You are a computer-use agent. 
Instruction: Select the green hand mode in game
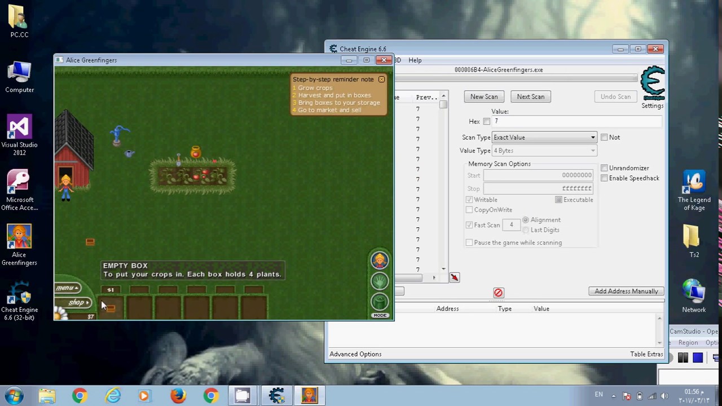click(x=380, y=281)
